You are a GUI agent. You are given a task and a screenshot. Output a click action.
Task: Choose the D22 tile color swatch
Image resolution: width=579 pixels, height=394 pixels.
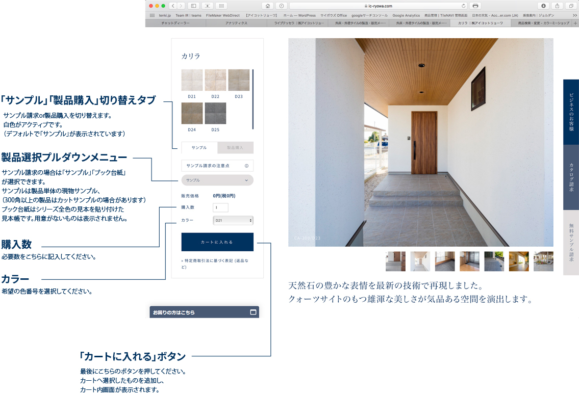[x=215, y=80]
